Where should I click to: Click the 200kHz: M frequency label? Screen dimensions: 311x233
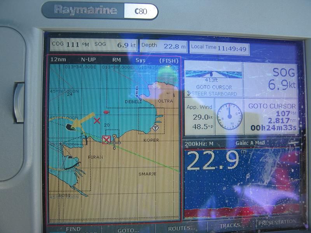(x=199, y=144)
